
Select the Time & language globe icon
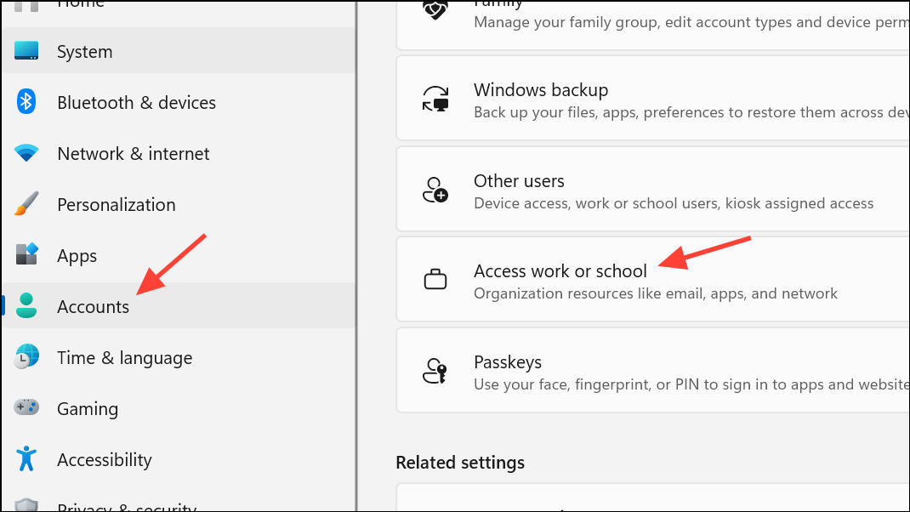pos(26,356)
